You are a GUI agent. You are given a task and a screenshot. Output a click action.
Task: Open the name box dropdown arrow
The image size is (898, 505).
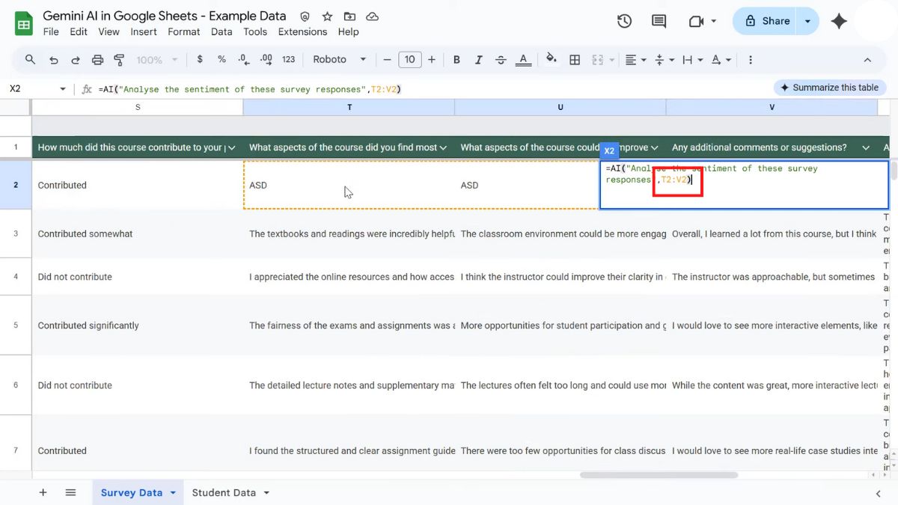tap(62, 89)
